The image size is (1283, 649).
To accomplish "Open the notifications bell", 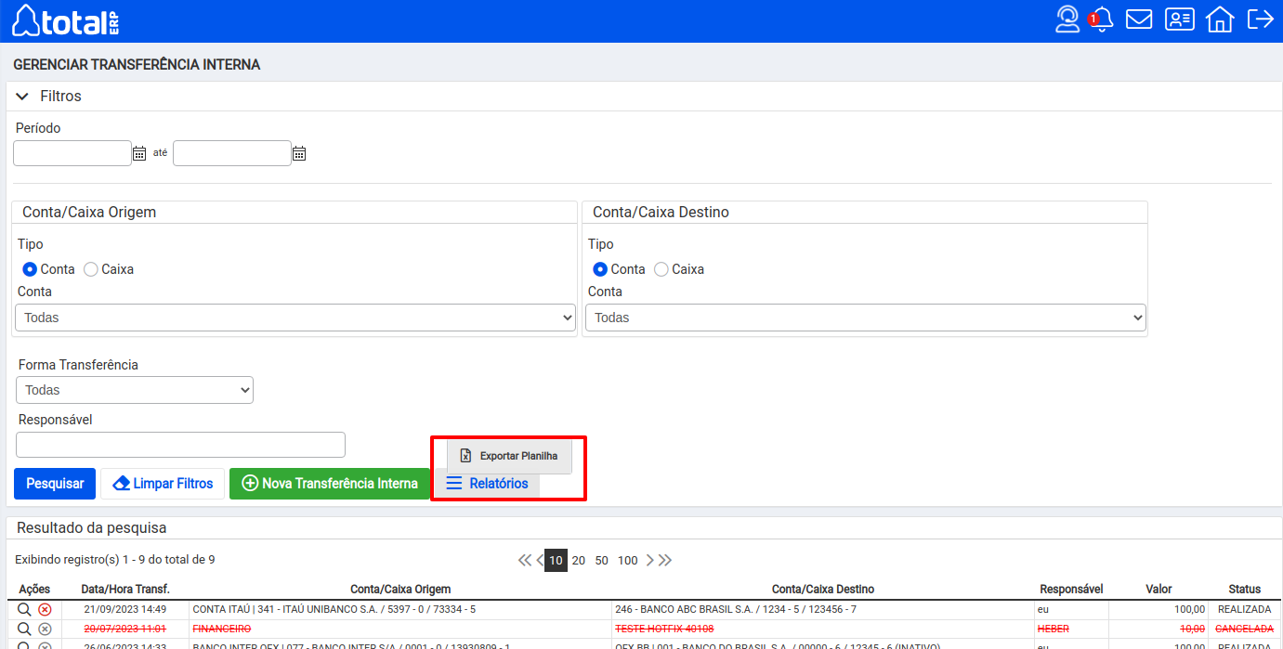I will point(1102,20).
